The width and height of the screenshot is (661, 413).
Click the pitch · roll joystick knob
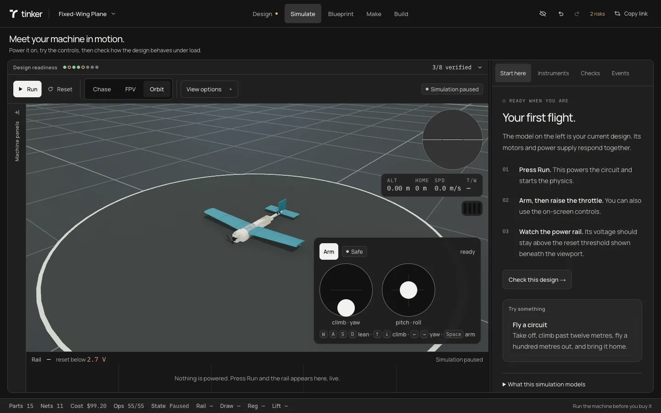(x=409, y=290)
